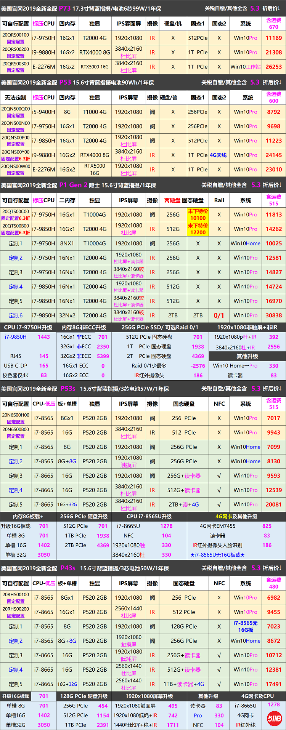286x730 pixels.
Task: Click the red 0/1 Rail value
Action: tap(219, 315)
